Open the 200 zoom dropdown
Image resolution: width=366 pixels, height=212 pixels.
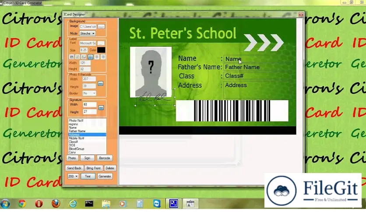73,176
